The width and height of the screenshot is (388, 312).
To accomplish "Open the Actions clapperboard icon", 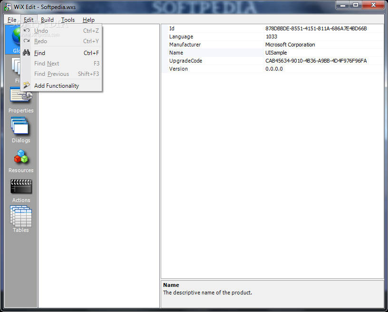I will click(21, 187).
